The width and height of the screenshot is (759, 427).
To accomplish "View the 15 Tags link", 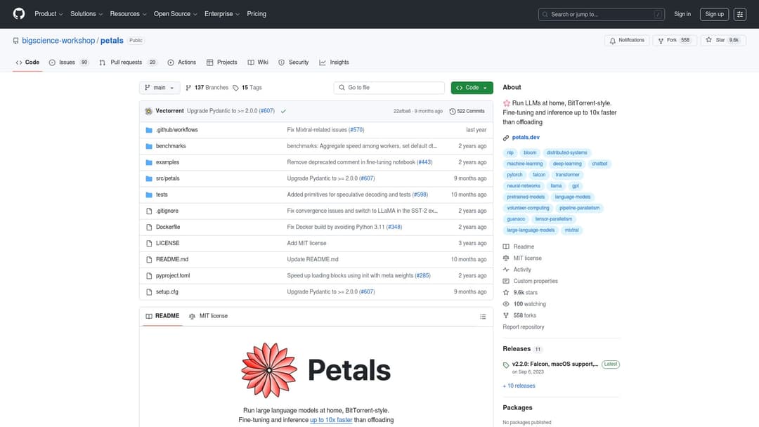I will click(247, 88).
